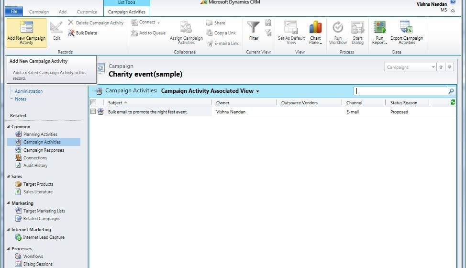This screenshot has height=268, width=466.
Task: Open the Chart Pane dropdown
Action: point(315,33)
